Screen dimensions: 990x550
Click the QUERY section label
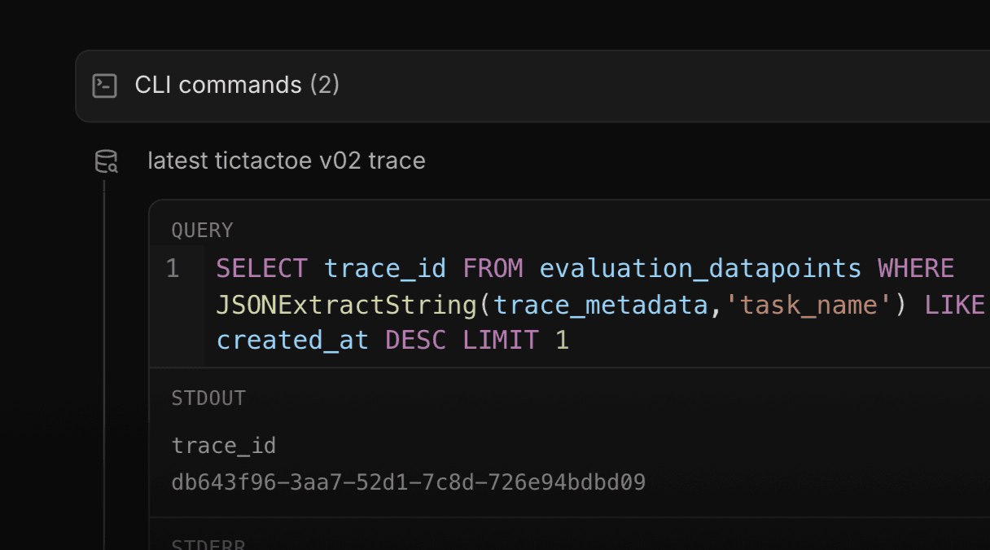click(x=202, y=231)
